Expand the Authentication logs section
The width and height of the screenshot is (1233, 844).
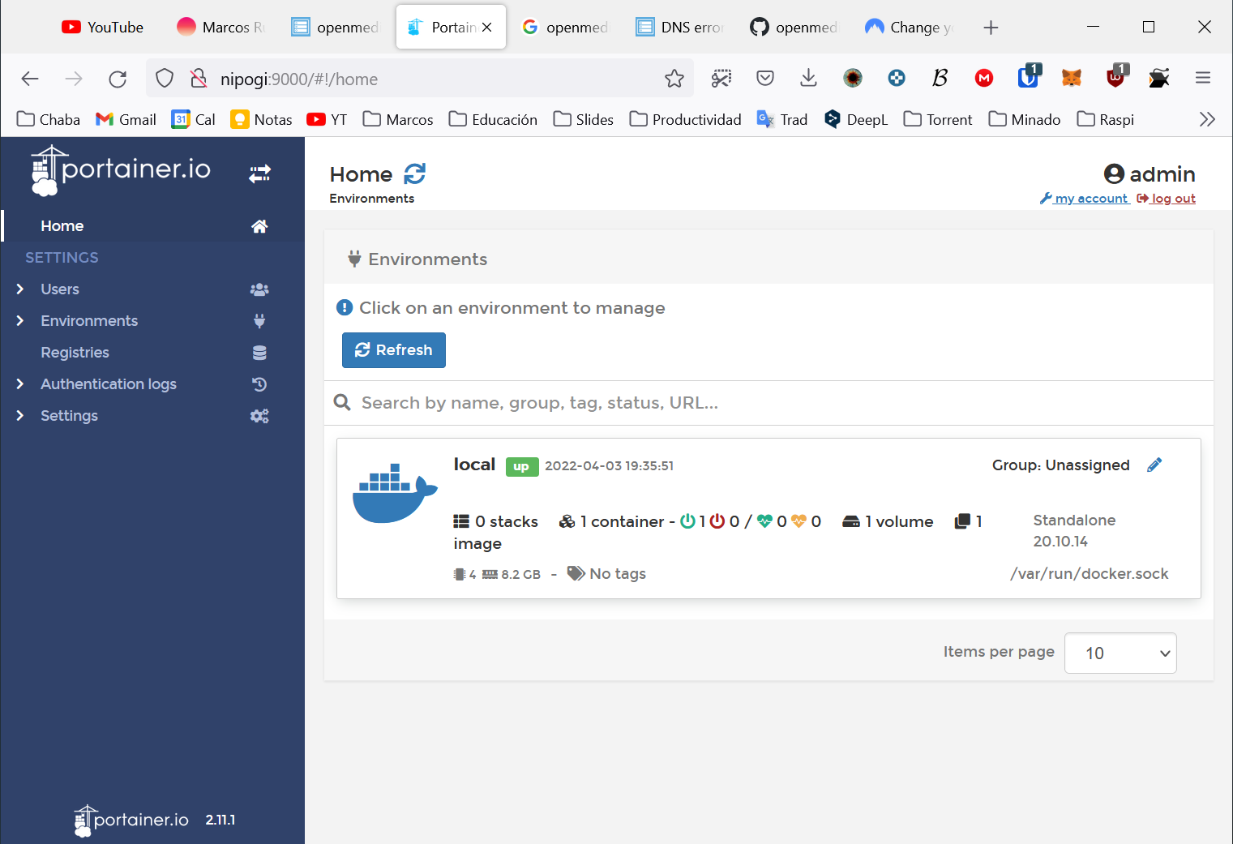[108, 384]
